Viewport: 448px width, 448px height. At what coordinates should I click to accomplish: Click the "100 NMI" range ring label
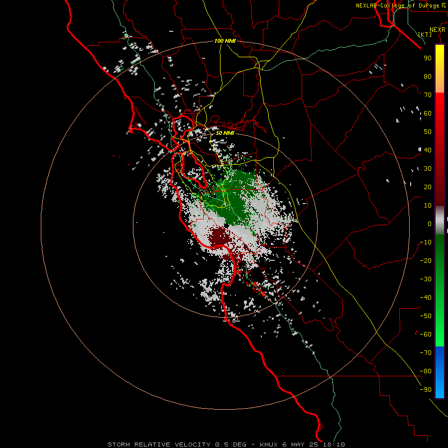pyautogui.click(x=225, y=41)
